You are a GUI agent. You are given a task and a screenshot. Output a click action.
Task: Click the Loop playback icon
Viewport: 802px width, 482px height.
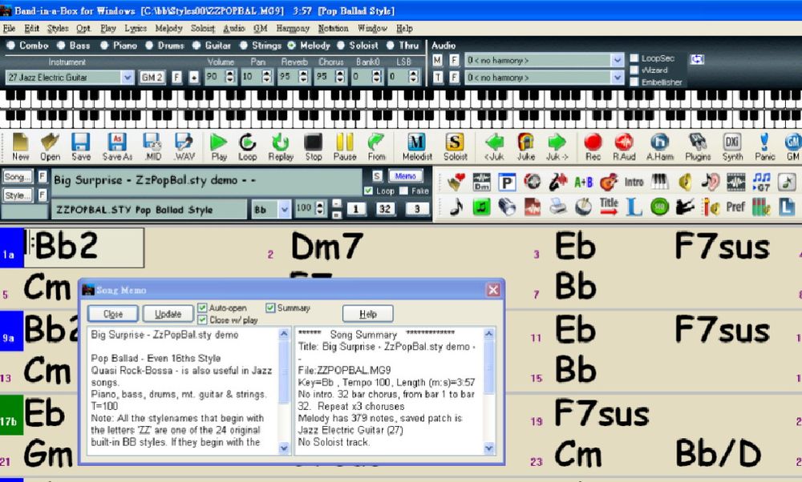click(x=248, y=147)
